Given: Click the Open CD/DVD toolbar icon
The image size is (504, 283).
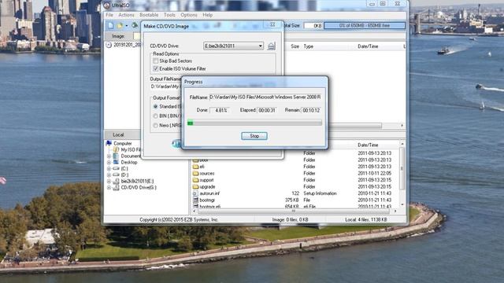Looking at the screenshot, I should 135,25.
